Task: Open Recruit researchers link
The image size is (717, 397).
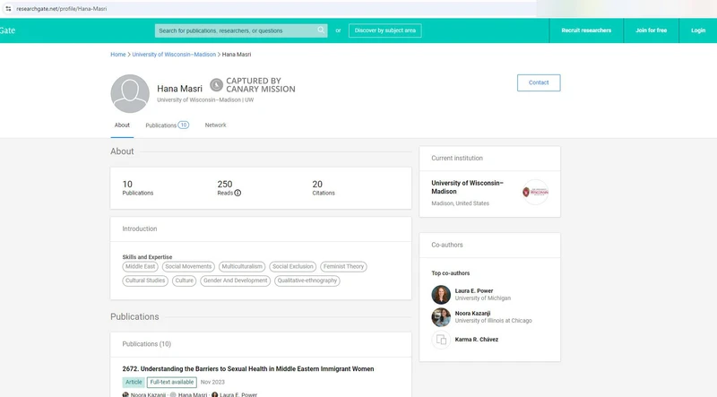Action: 586,30
